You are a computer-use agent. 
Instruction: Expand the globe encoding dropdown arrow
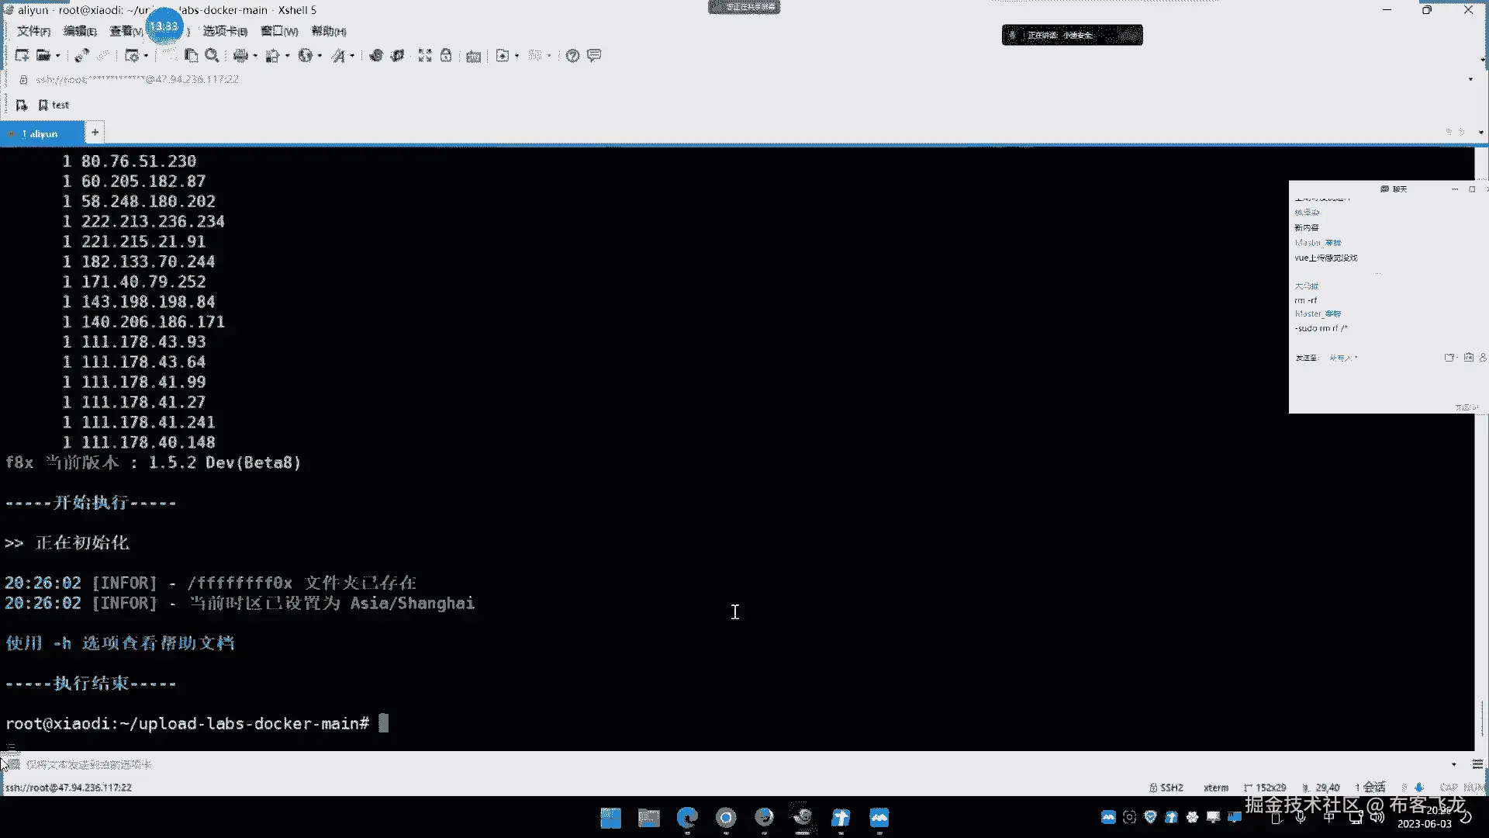coord(320,56)
